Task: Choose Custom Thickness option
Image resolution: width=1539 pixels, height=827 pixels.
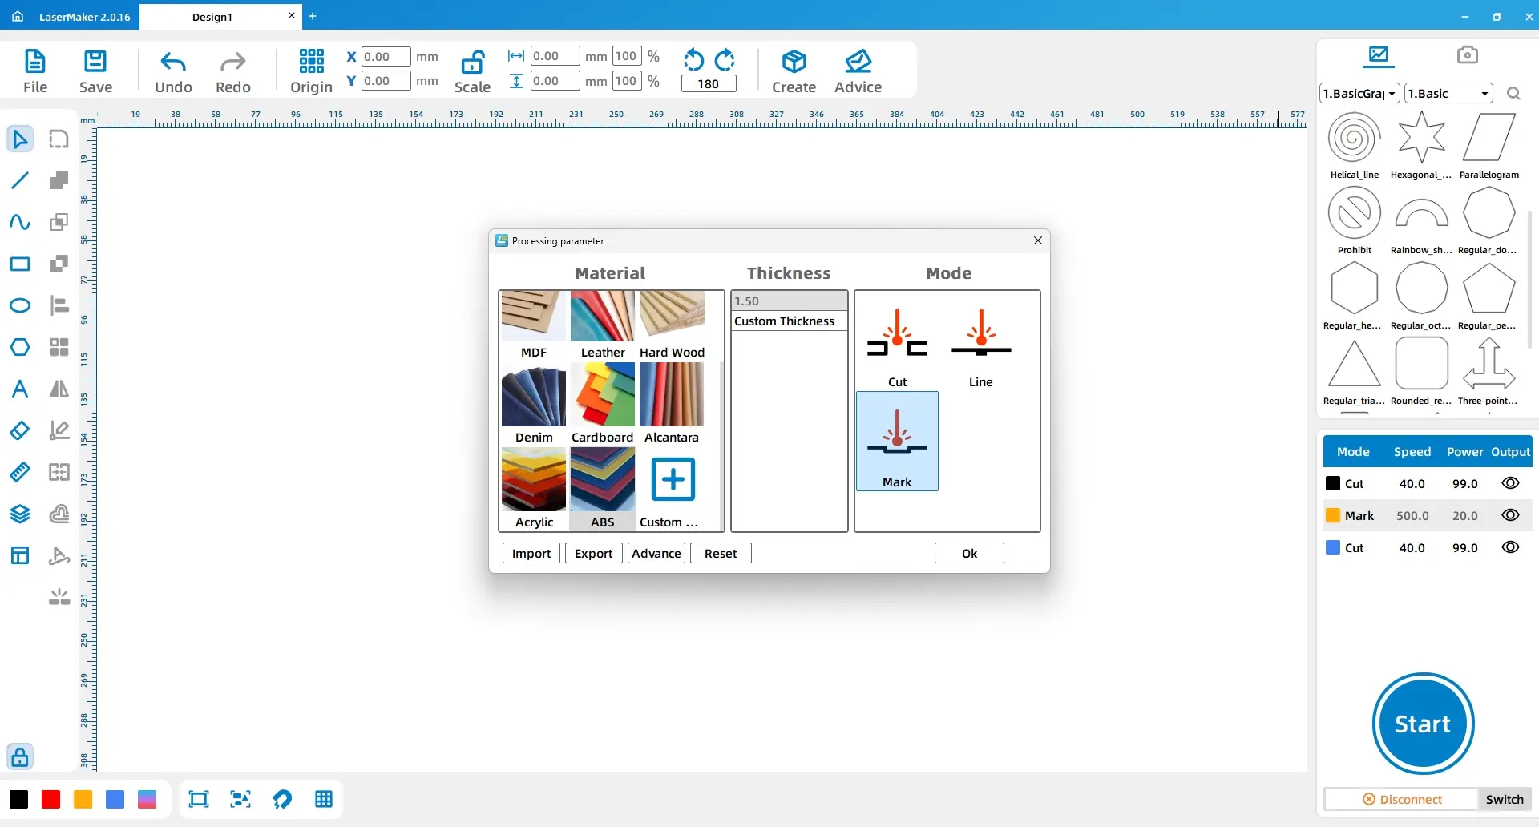Action: (x=789, y=321)
